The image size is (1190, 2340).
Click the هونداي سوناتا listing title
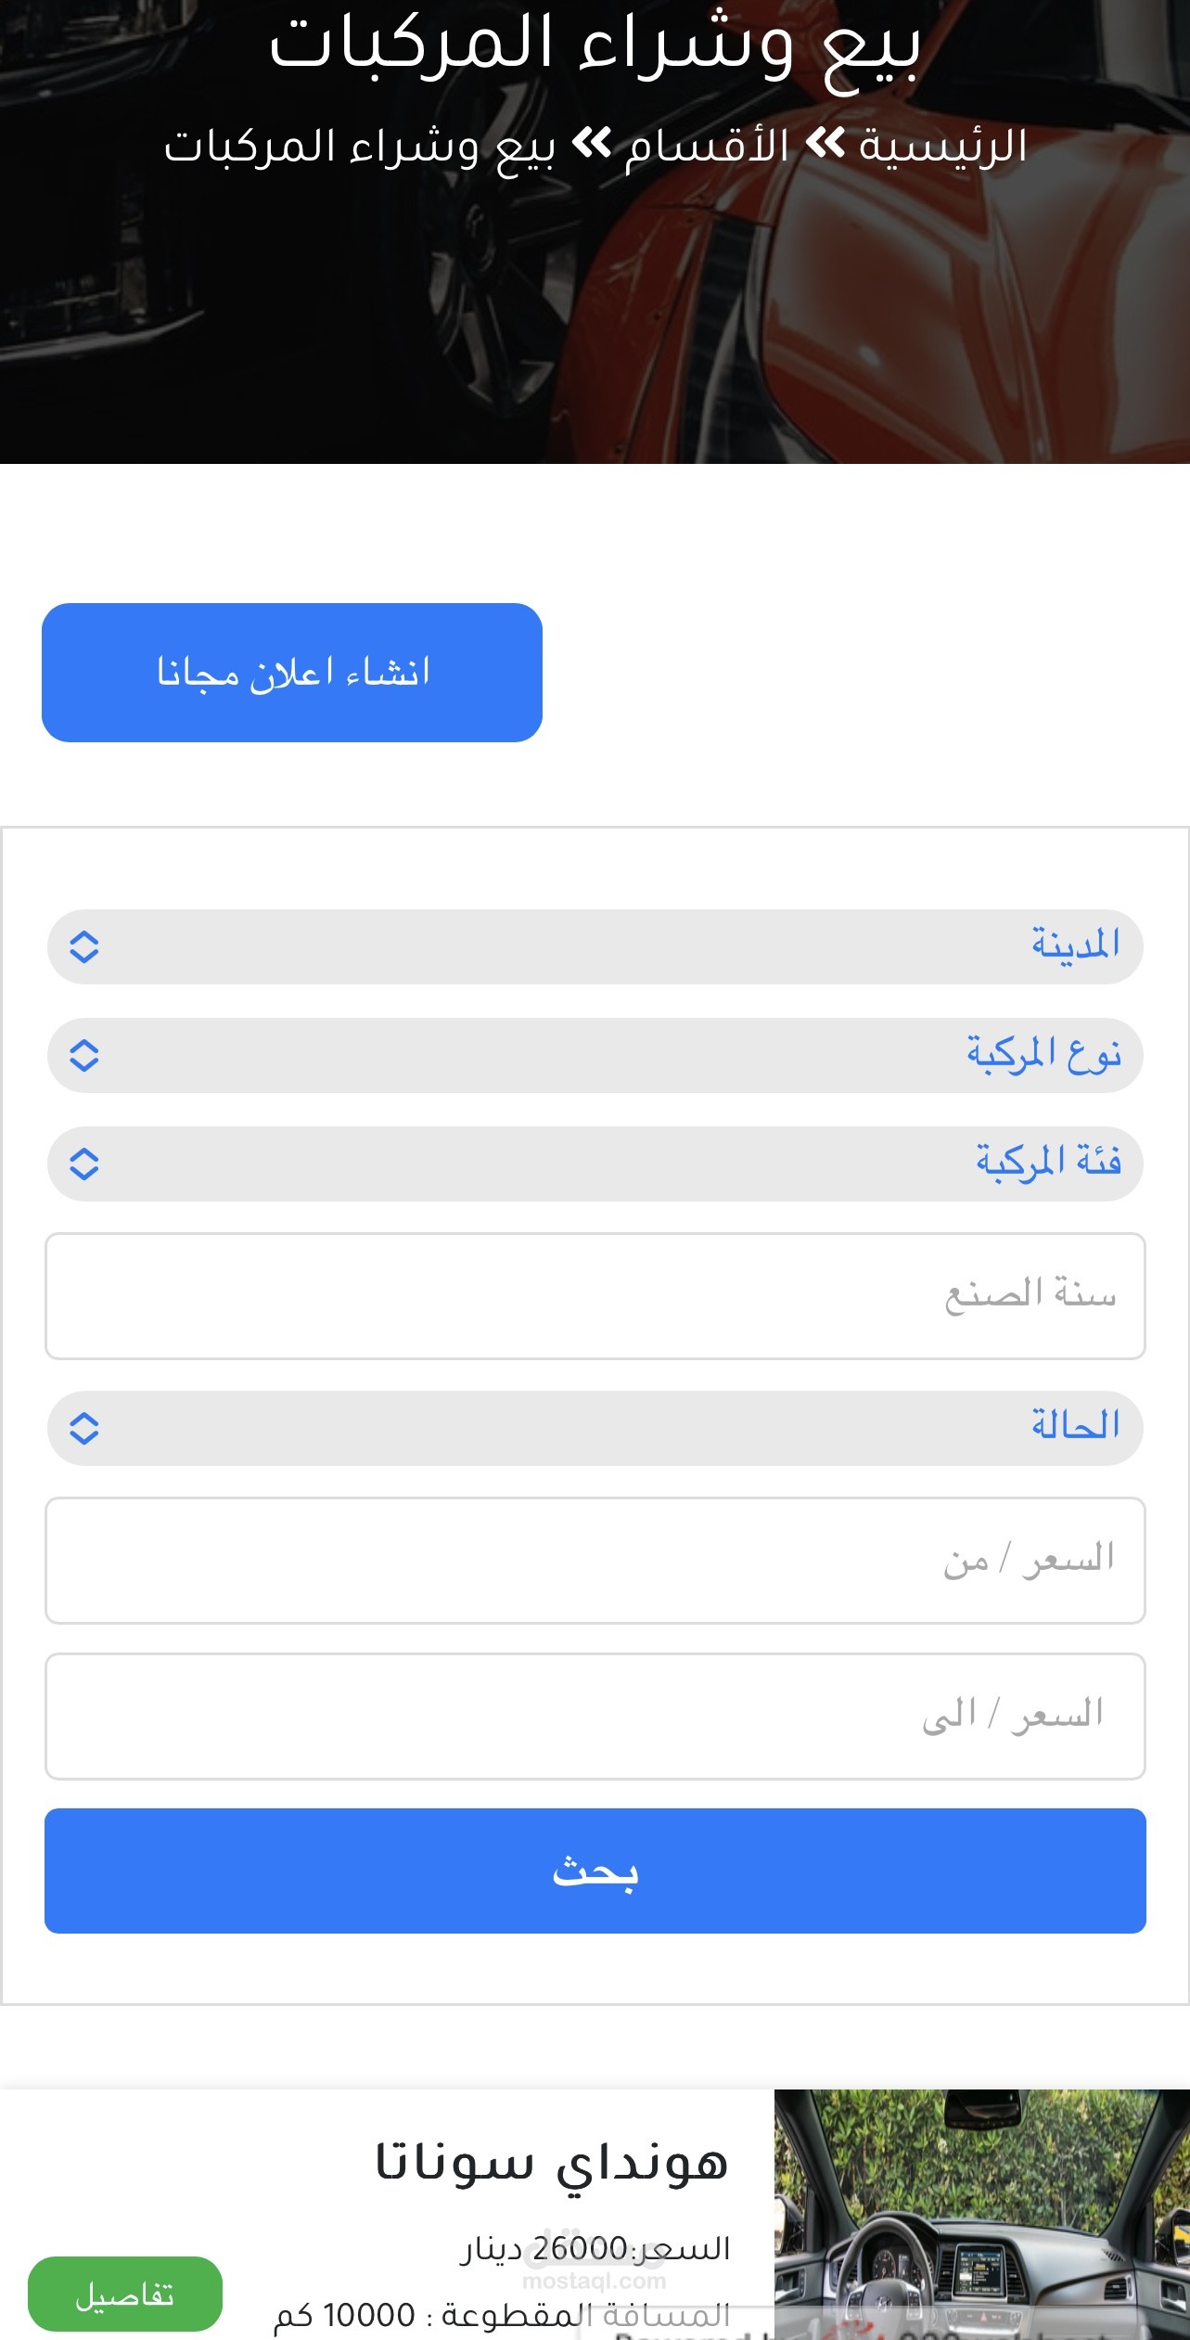click(x=552, y=2163)
